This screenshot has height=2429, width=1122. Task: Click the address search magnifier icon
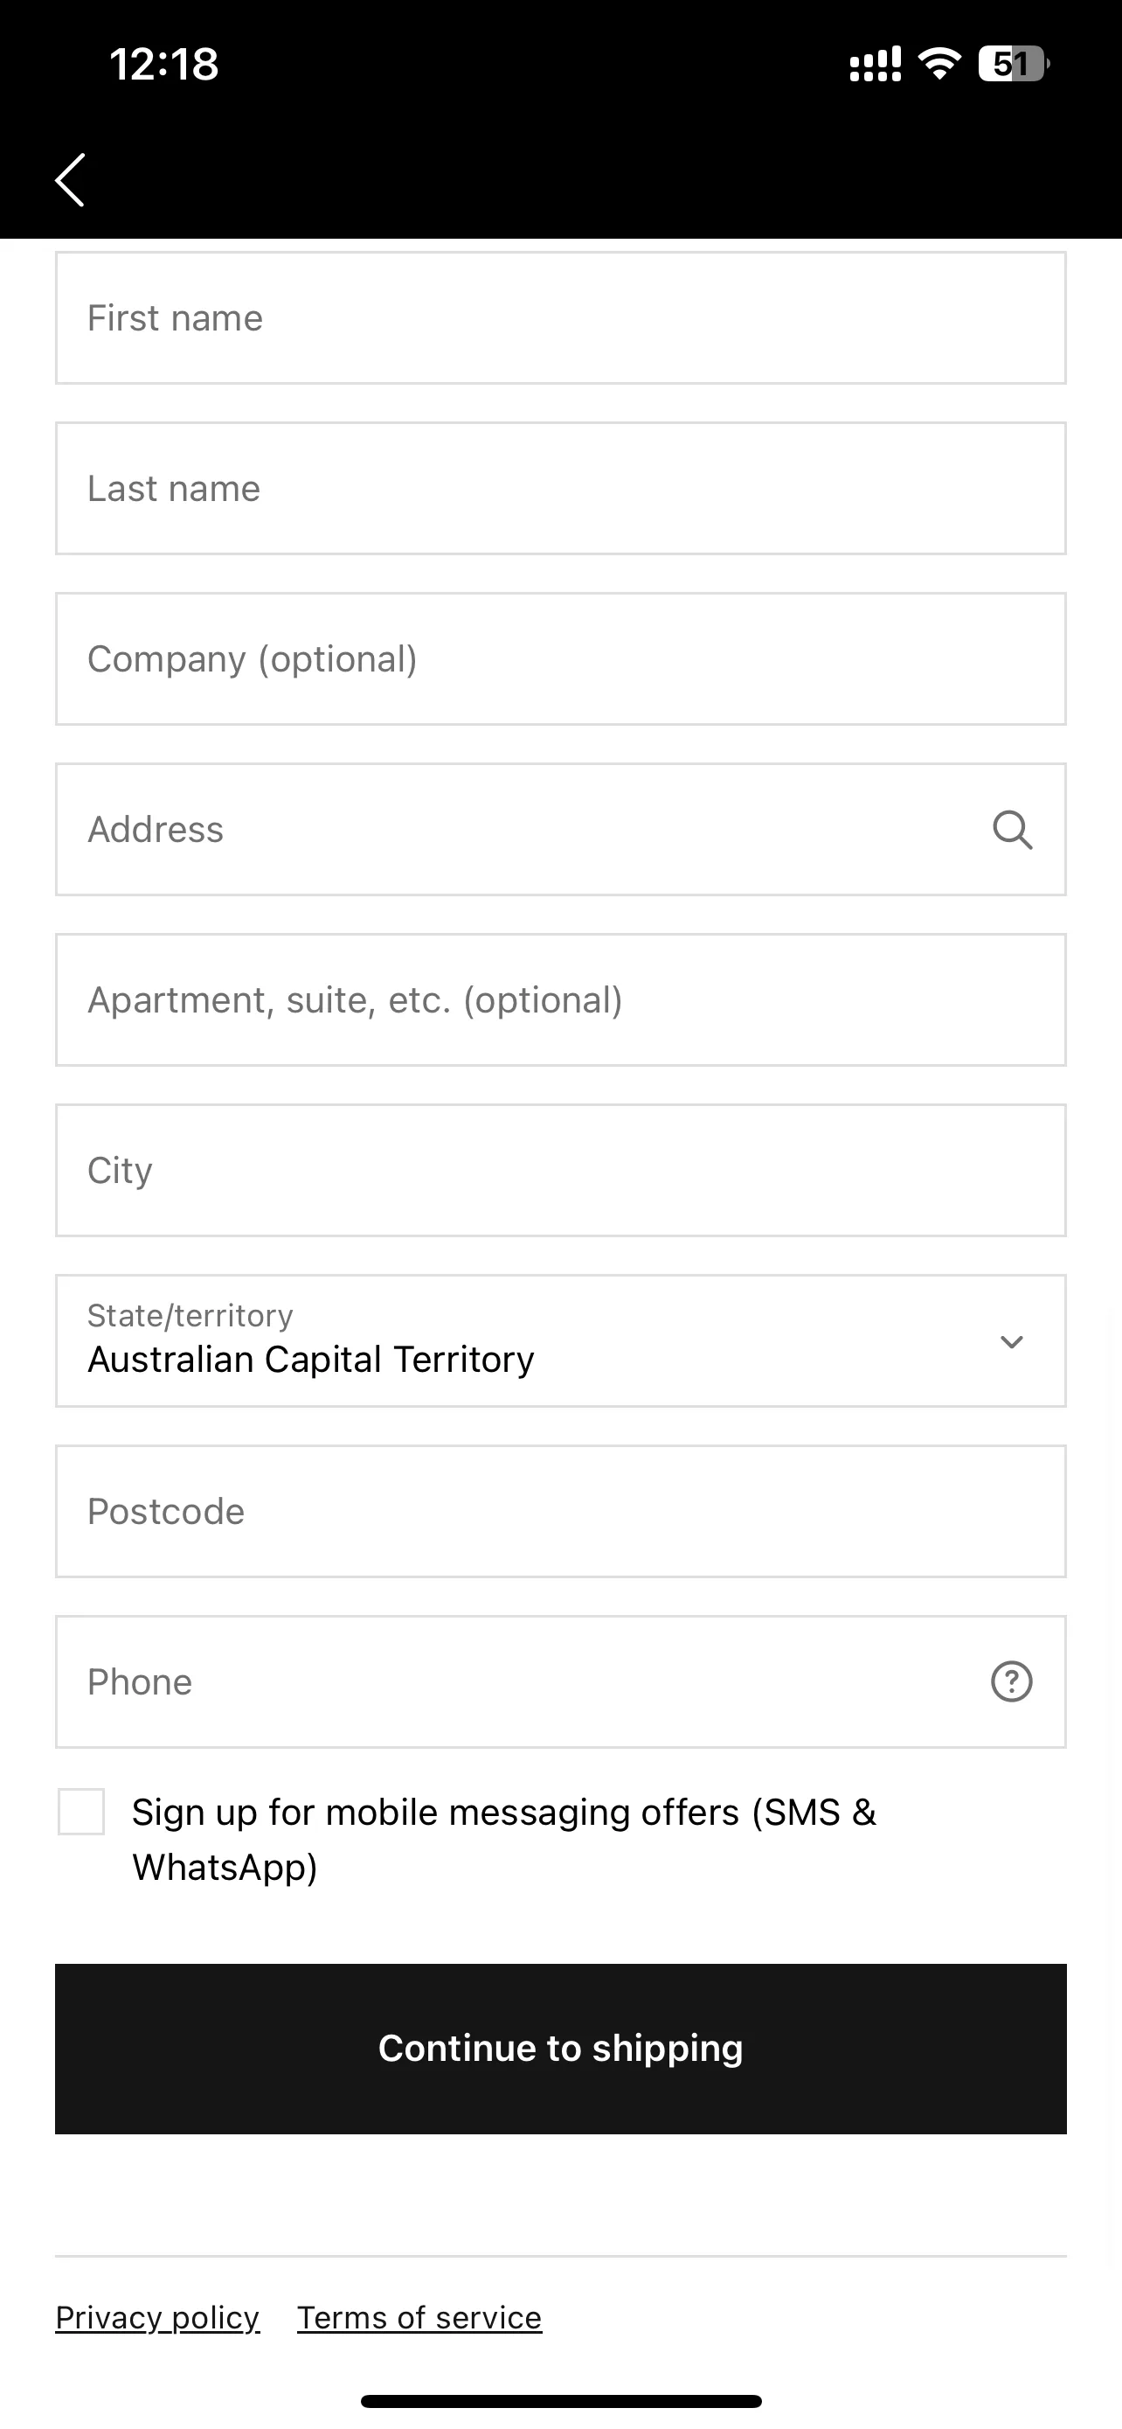pos(1012,830)
